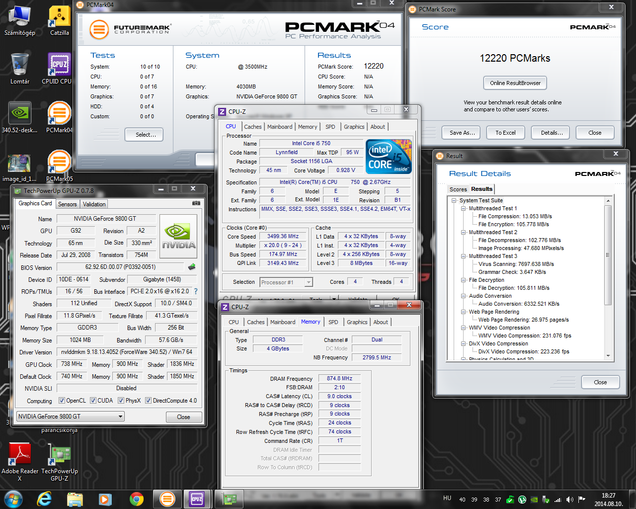Collapse the Multithreaded Test 1 node

pos(464,208)
